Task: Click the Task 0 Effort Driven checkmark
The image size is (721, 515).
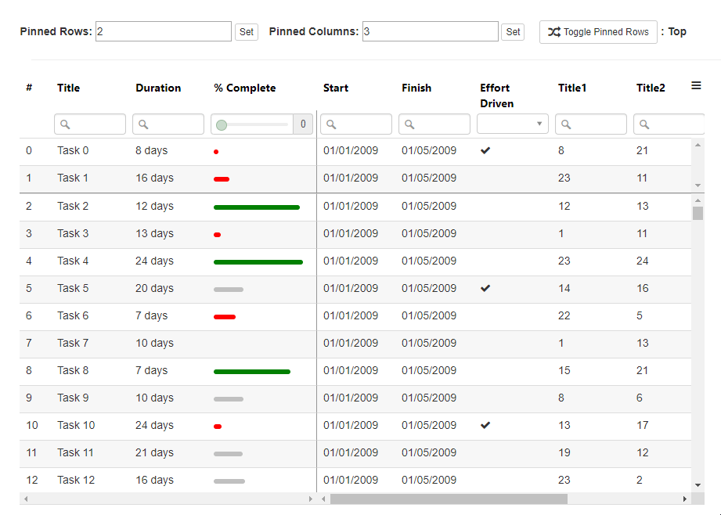Action: (485, 151)
